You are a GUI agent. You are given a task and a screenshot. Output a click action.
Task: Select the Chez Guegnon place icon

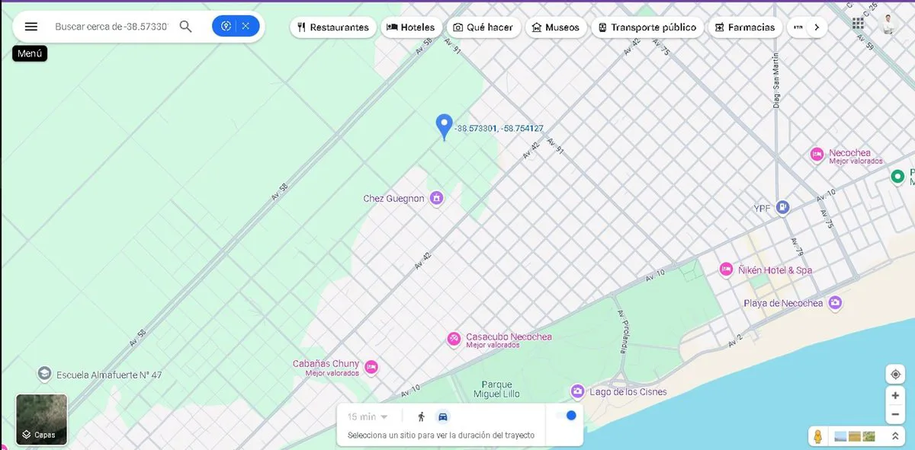[x=436, y=199]
